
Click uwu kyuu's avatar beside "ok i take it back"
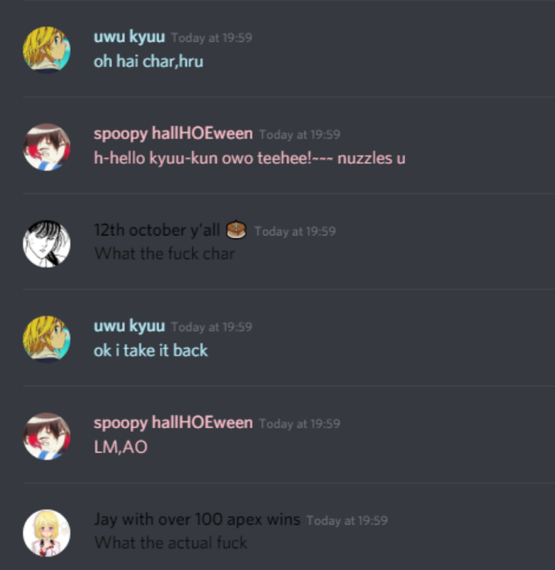[46, 339]
